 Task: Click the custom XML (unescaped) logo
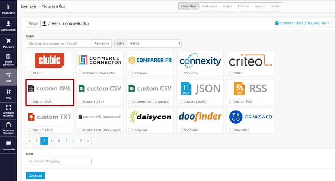100,117
